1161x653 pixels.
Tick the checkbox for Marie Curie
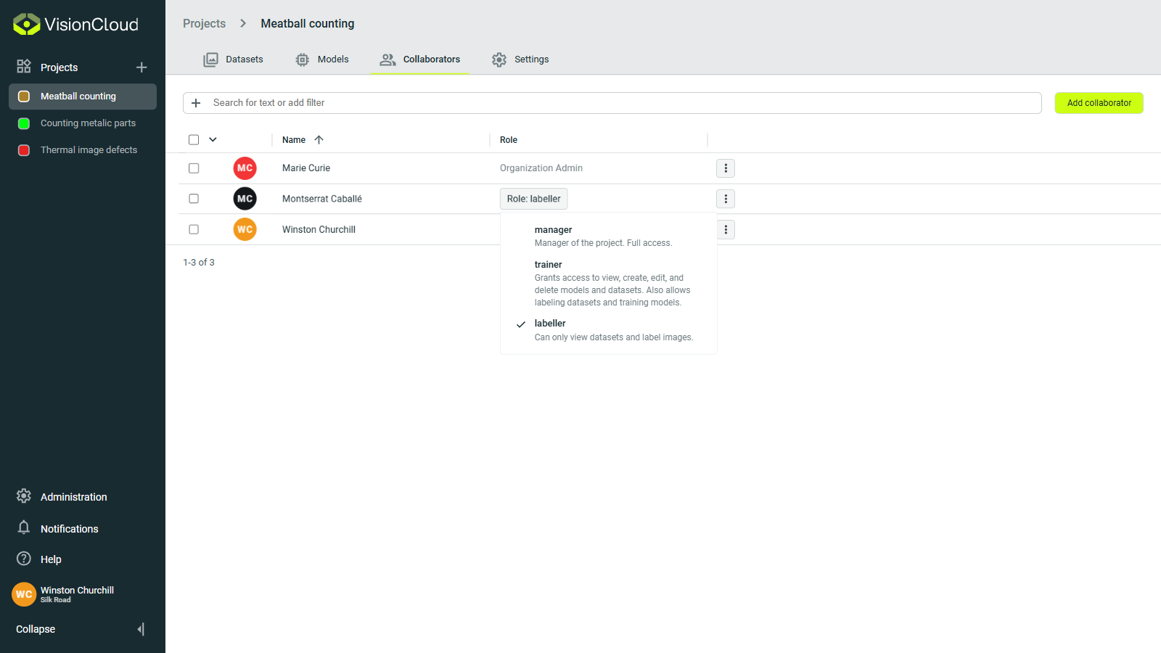(x=194, y=168)
